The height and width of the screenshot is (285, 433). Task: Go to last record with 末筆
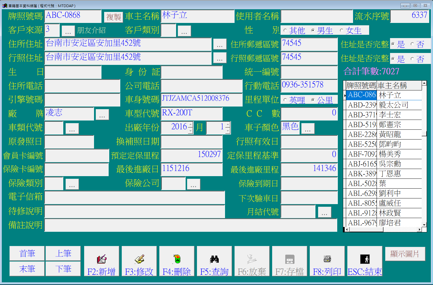(x=27, y=269)
